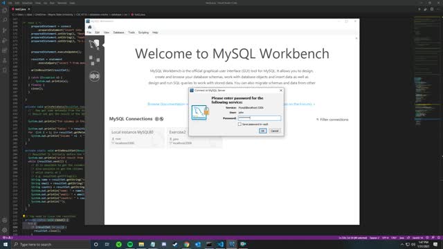Image resolution: width=443 pixels, height=249 pixels.
Task: Open the Terminal menu in VS Code
Action: point(62,3)
